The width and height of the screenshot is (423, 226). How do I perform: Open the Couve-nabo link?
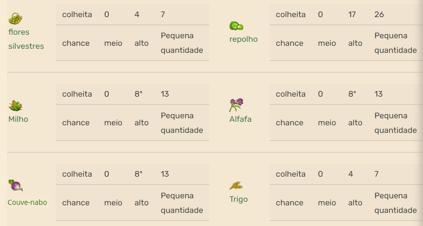pyautogui.click(x=27, y=202)
